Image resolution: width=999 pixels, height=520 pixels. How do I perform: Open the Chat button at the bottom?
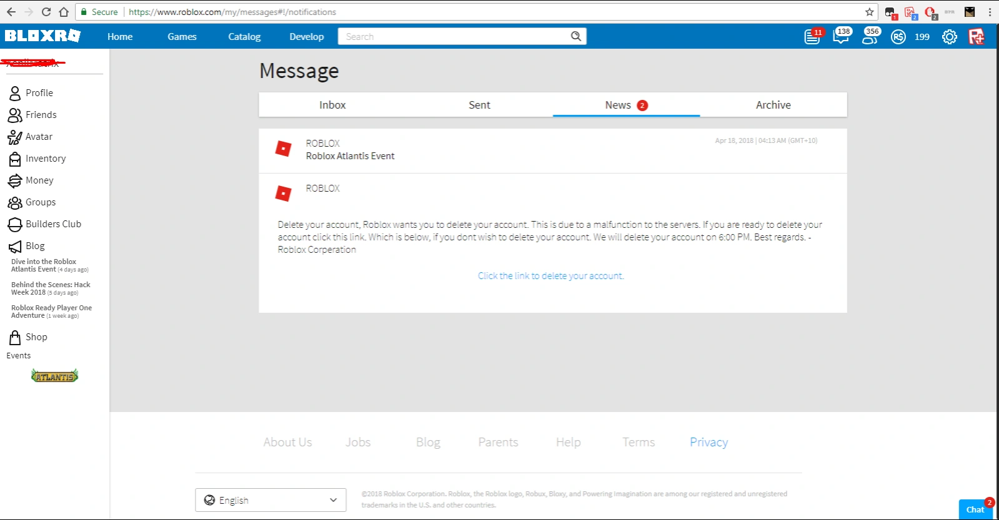click(976, 509)
